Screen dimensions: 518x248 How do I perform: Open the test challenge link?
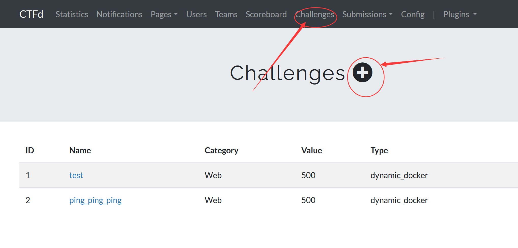[76, 175]
